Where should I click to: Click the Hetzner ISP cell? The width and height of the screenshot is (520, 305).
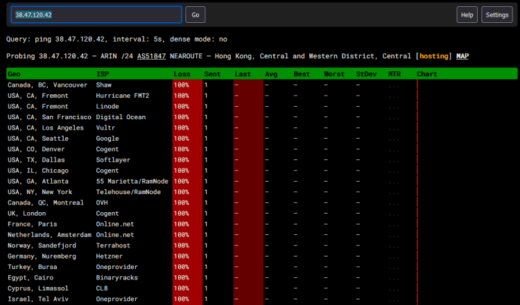(110, 256)
